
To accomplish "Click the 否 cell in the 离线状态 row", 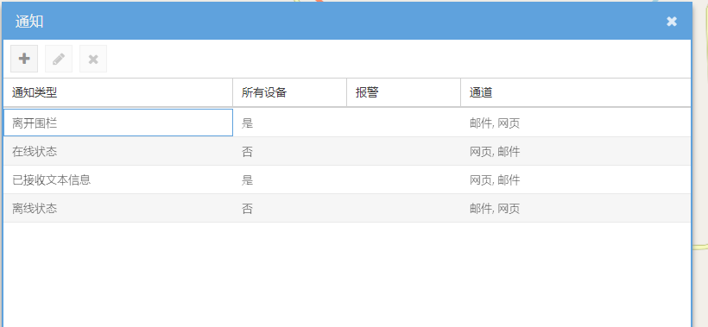I will click(290, 208).
